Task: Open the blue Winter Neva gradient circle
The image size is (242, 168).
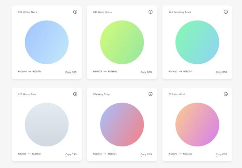Action: click(x=47, y=42)
